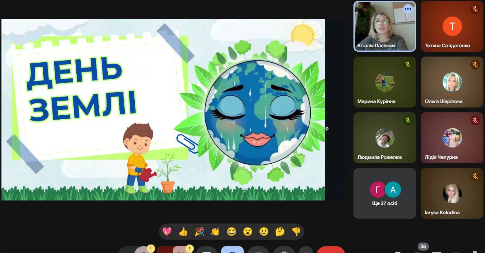Send the party popper reaction
The image size is (485, 253).
coord(199,232)
